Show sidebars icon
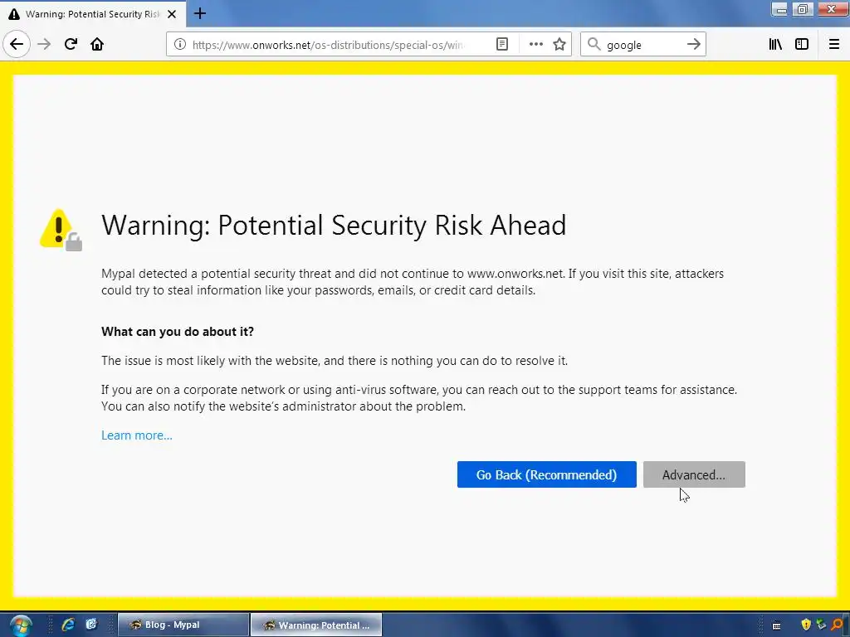Viewport: 850px width, 637px height. pyautogui.click(x=802, y=45)
